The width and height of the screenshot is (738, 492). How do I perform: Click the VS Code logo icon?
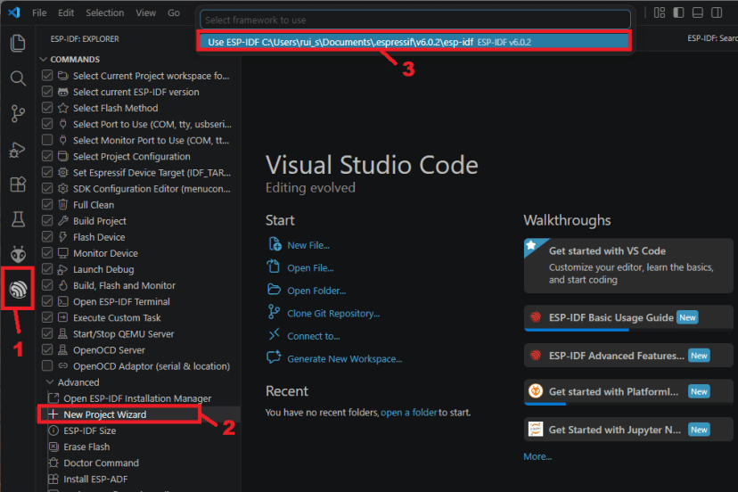click(14, 12)
